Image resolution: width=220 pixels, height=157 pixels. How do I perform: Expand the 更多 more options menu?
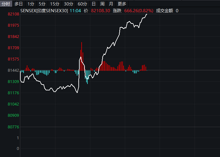(122, 4)
